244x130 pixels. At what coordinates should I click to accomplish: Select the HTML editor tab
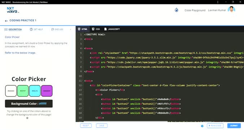coord(83,29)
